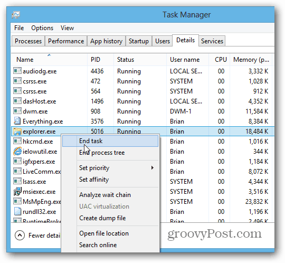The image size is (285, 263).
Task: Click the 23,832 K memory value
Action: pyautogui.click(x=256, y=202)
